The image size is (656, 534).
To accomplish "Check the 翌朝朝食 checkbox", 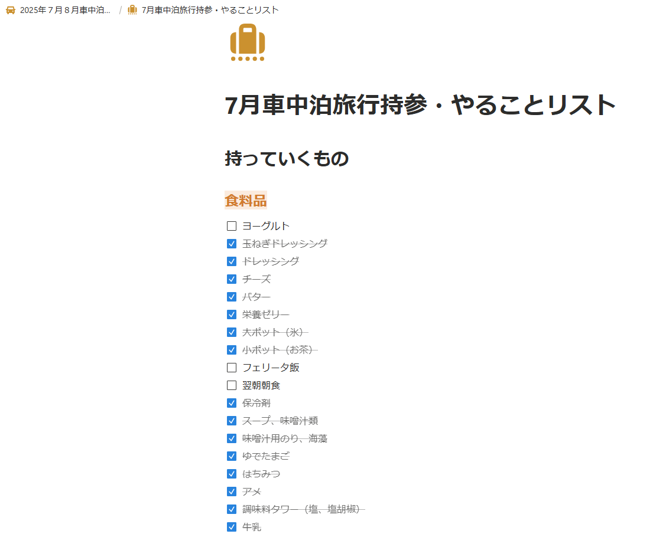I will pos(231,385).
